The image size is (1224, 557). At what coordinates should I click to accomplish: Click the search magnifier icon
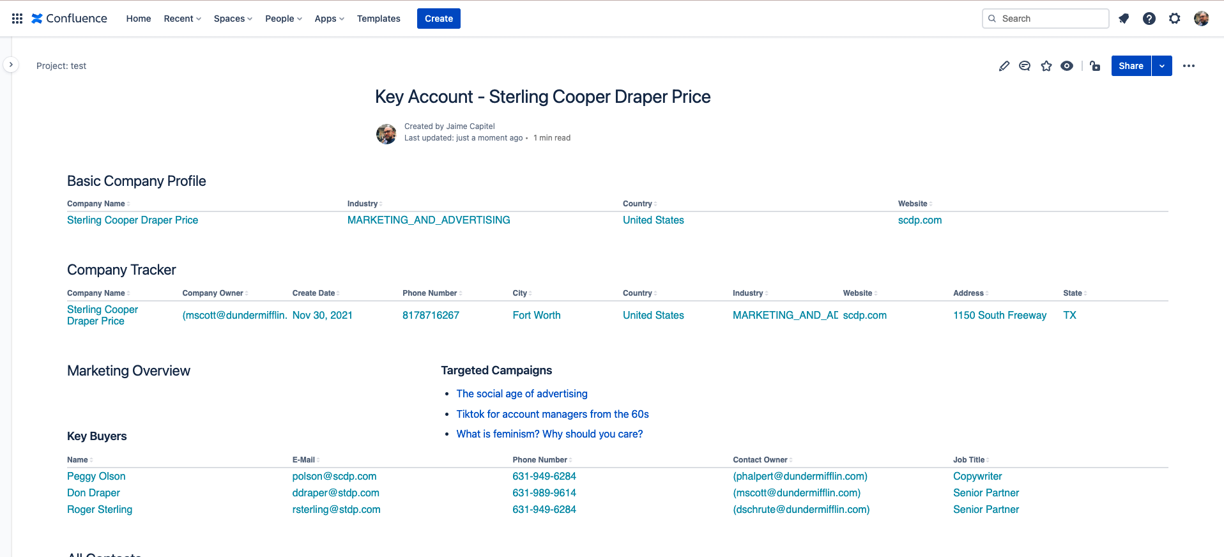coord(992,19)
